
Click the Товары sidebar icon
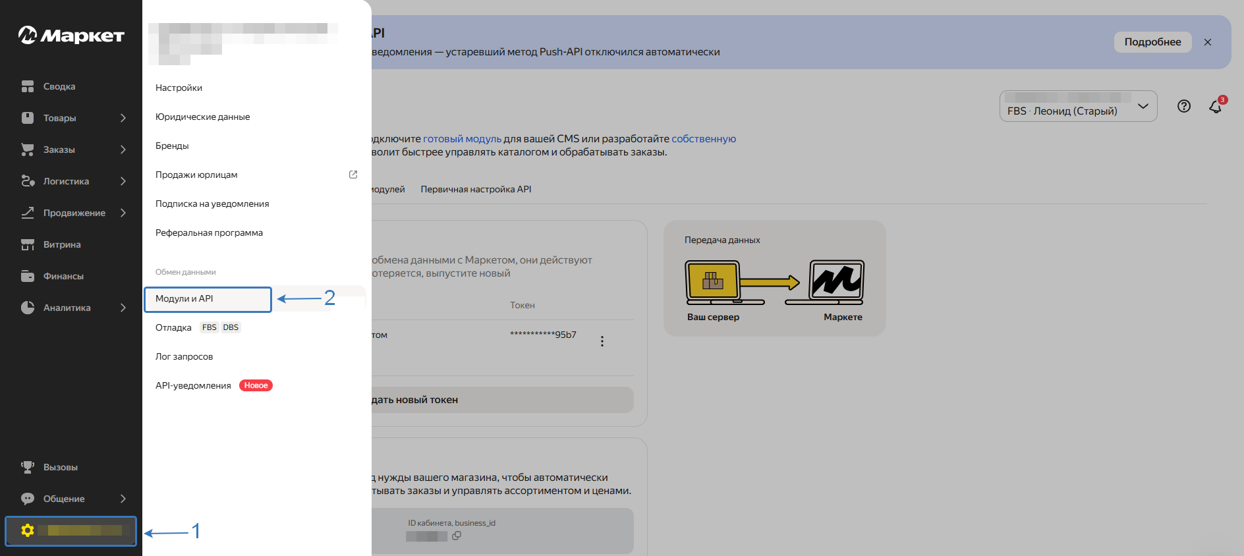[x=28, y=118]
